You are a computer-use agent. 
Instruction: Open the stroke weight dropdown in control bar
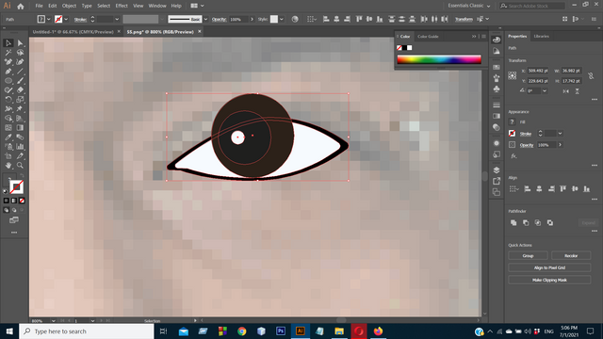[117, 19]
